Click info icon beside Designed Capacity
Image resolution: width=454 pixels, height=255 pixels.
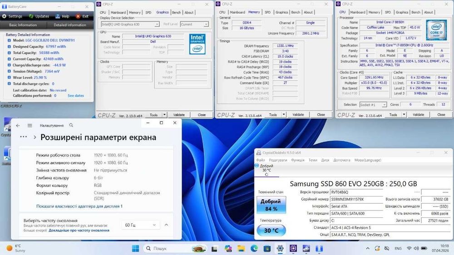[9, 47]
